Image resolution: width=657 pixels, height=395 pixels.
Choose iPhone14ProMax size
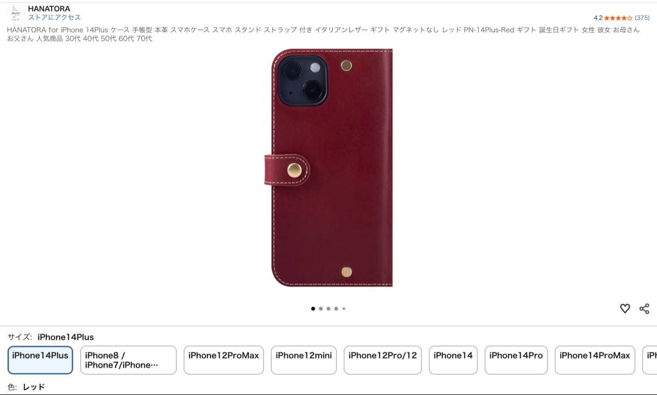595,360
